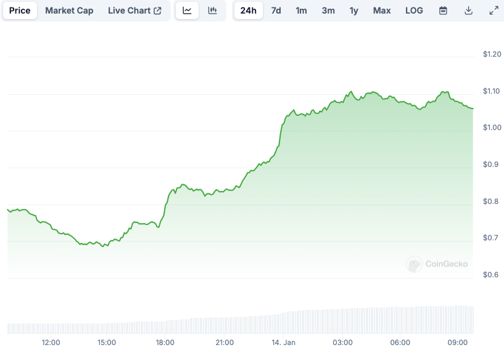The width and height of the screenshot is (504, 358).
Task: Select the 3m time range
Action: [328, 10]
